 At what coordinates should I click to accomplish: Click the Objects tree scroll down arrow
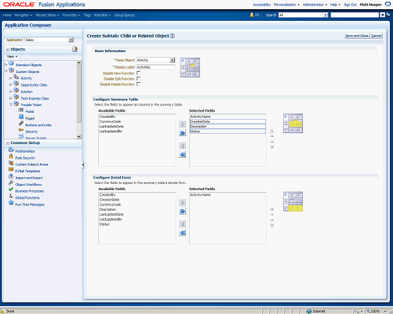coord(79,137)
